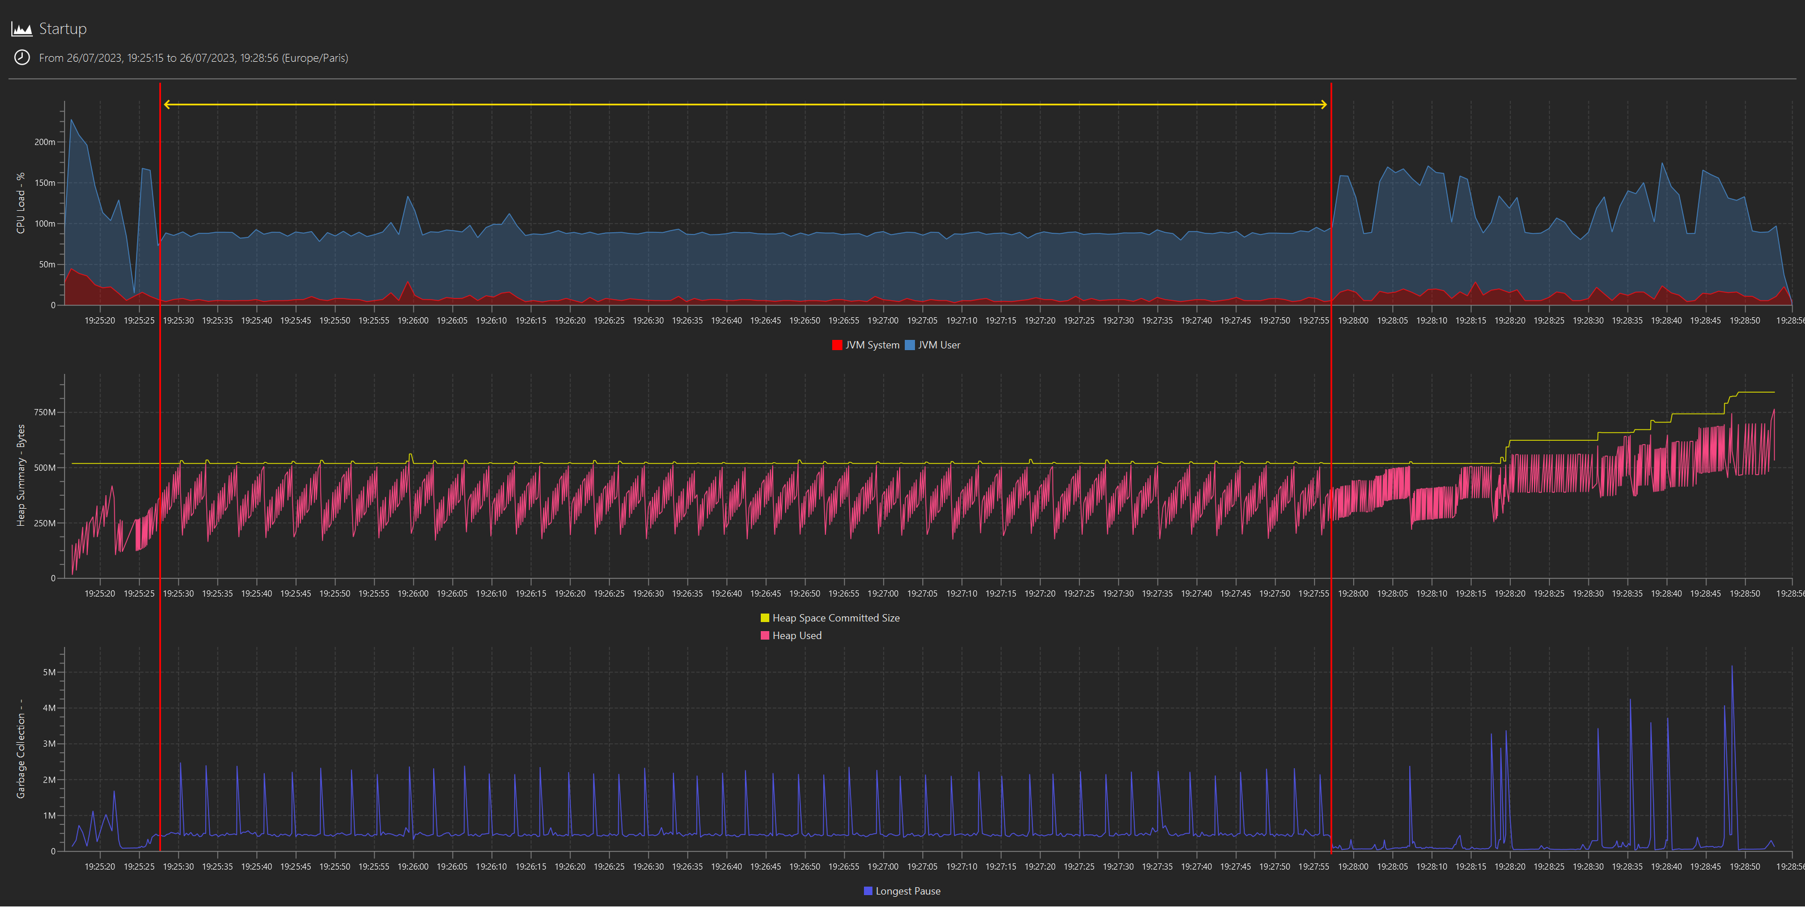This screenshot has height=907, width=1805.
Task: Click the tallest Longest Pause spike near 19:28:48
Action: click(1732, 667)
